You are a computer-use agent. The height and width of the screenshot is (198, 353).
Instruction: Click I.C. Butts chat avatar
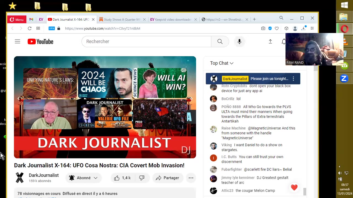coord(213,158)
